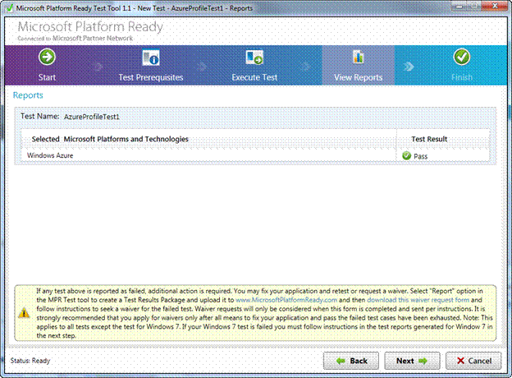
Task: Click the AzureProfileTest1 test name value
Action: [x=92, y=117]
